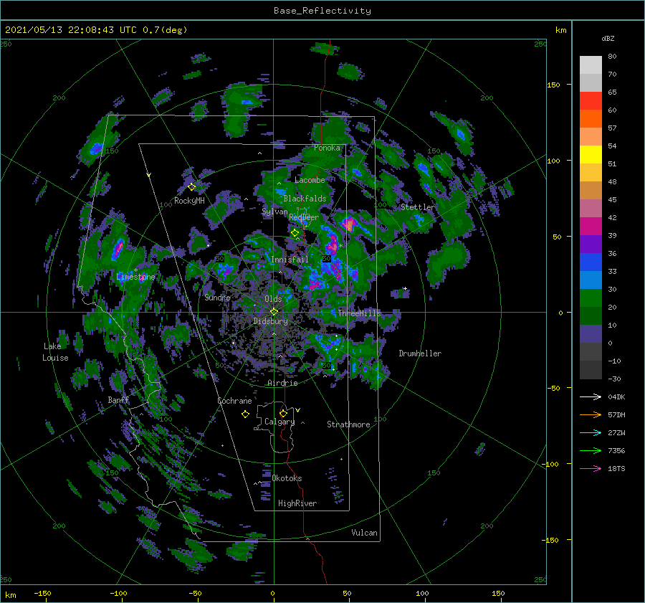Click the RockyMH label on map
This screenshot has width=645, height=603.
click(x=189, y=201)
